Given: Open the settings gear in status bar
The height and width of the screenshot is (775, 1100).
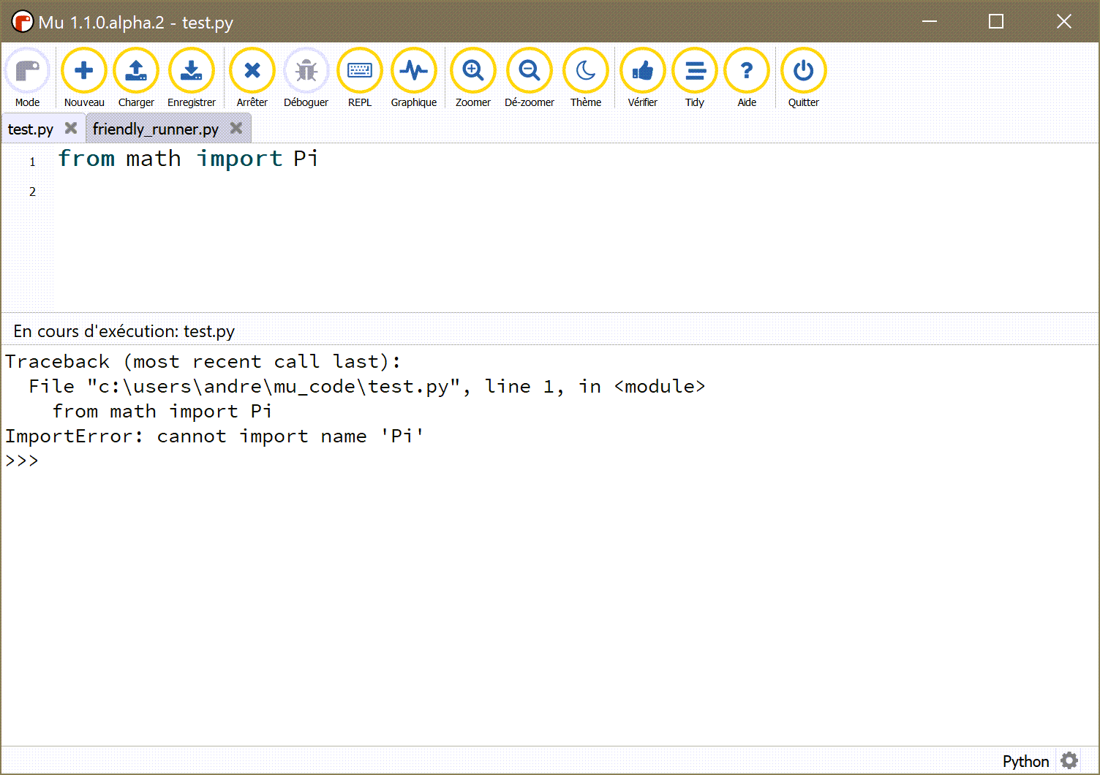Looking at the screenshot, I should [1069, 760].
